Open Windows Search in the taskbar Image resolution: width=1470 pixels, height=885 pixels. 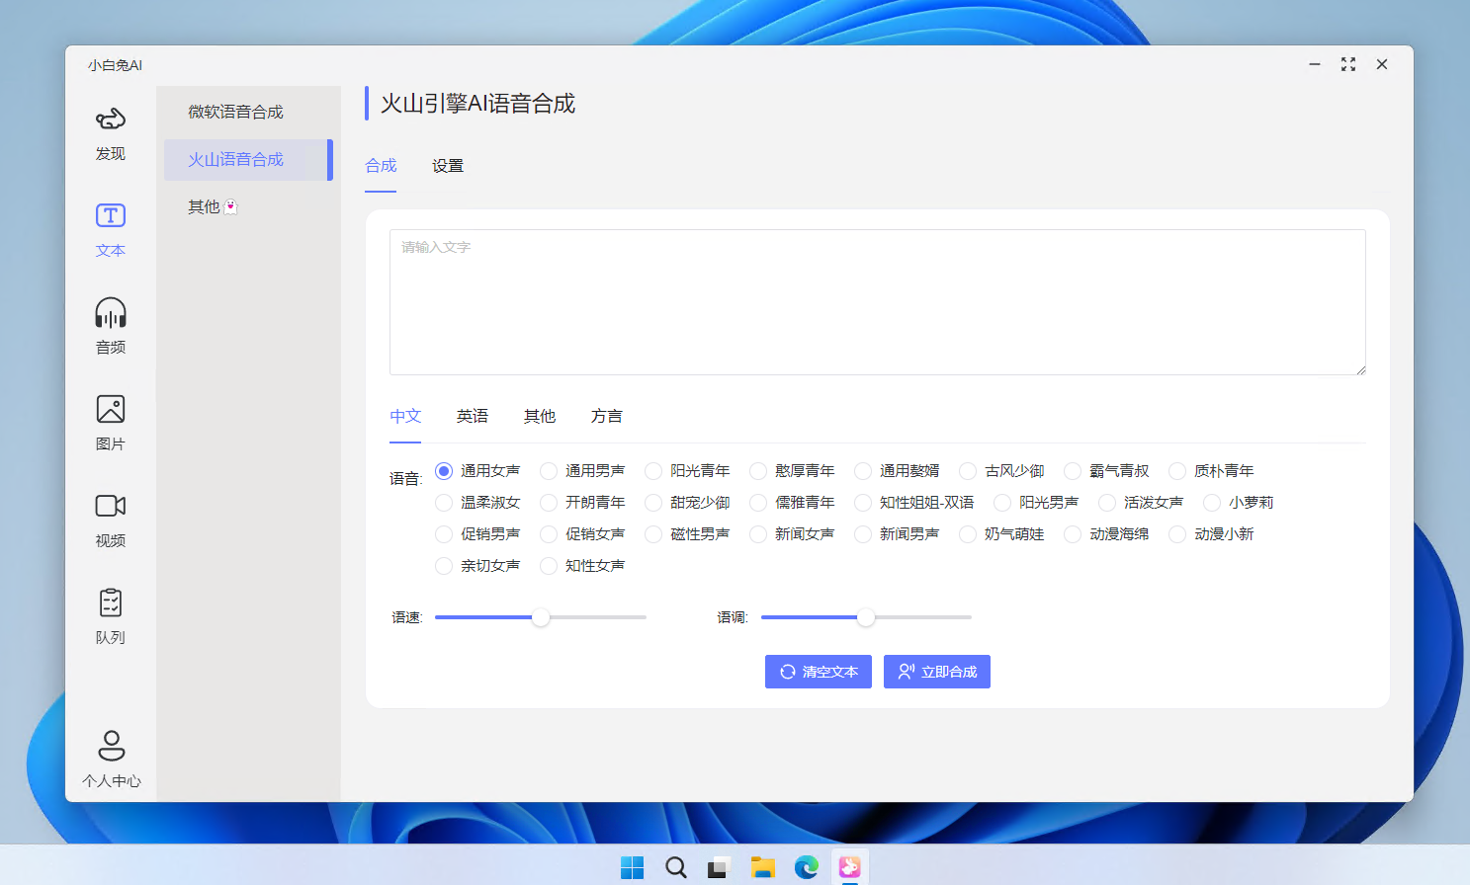[x=675, y=866]
